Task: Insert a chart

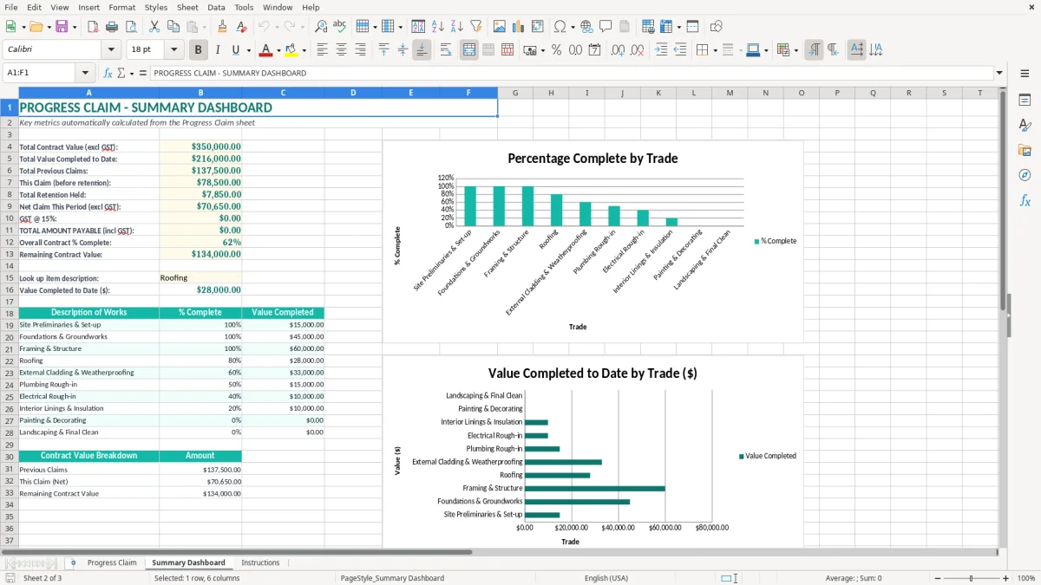Action: [519, 27]
